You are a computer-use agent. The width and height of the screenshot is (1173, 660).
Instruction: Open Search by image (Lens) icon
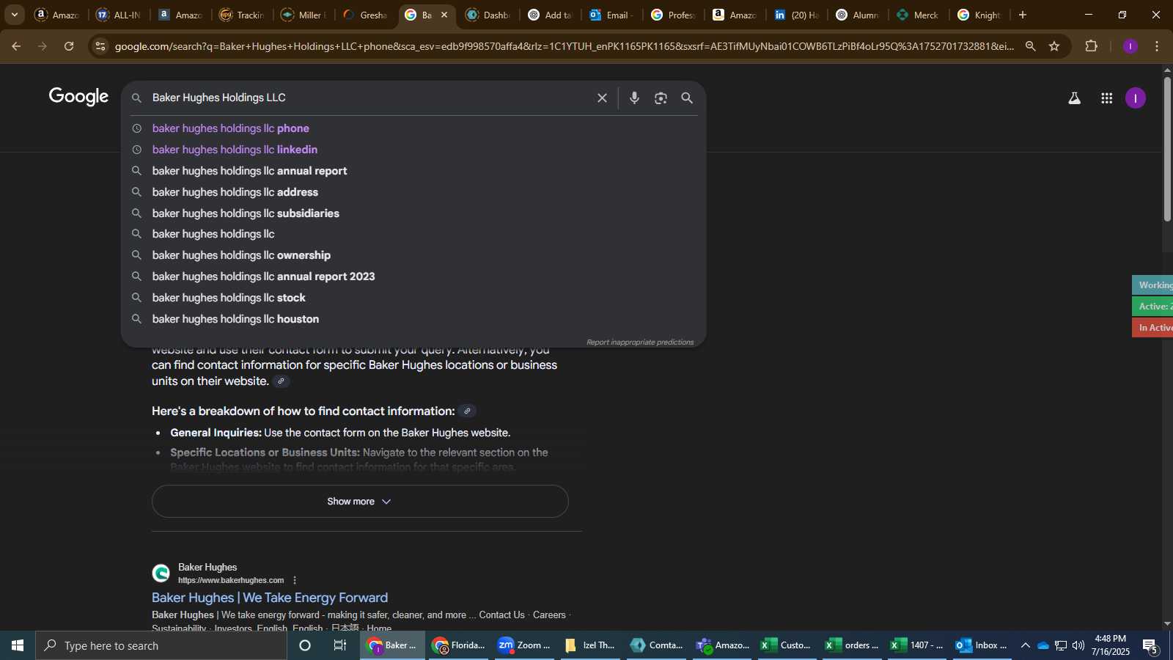(661, 98)
